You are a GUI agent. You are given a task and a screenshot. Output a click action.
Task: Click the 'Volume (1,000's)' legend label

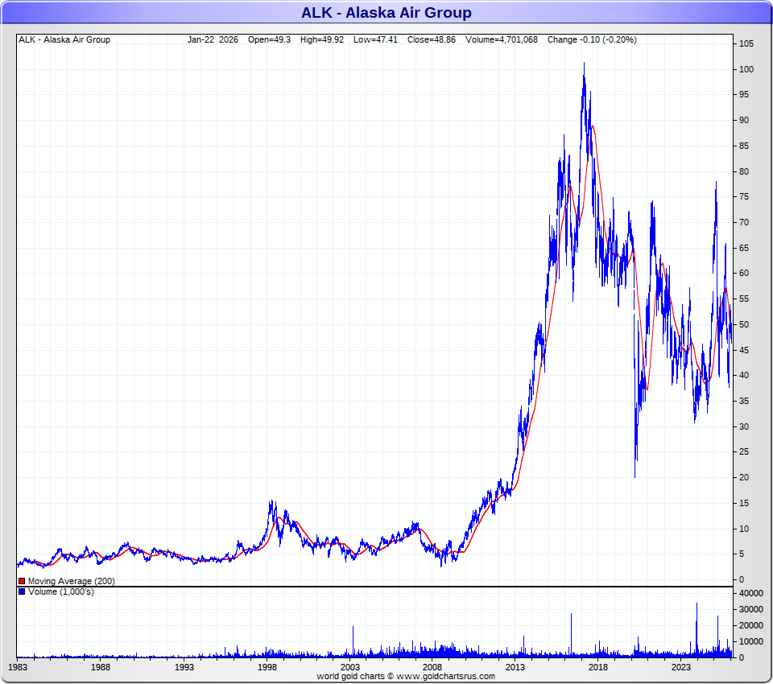click(x=61, y=591)
